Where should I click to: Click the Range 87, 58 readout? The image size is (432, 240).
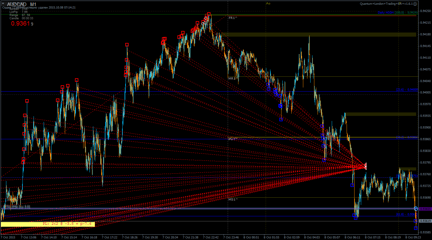pos(20,15)
